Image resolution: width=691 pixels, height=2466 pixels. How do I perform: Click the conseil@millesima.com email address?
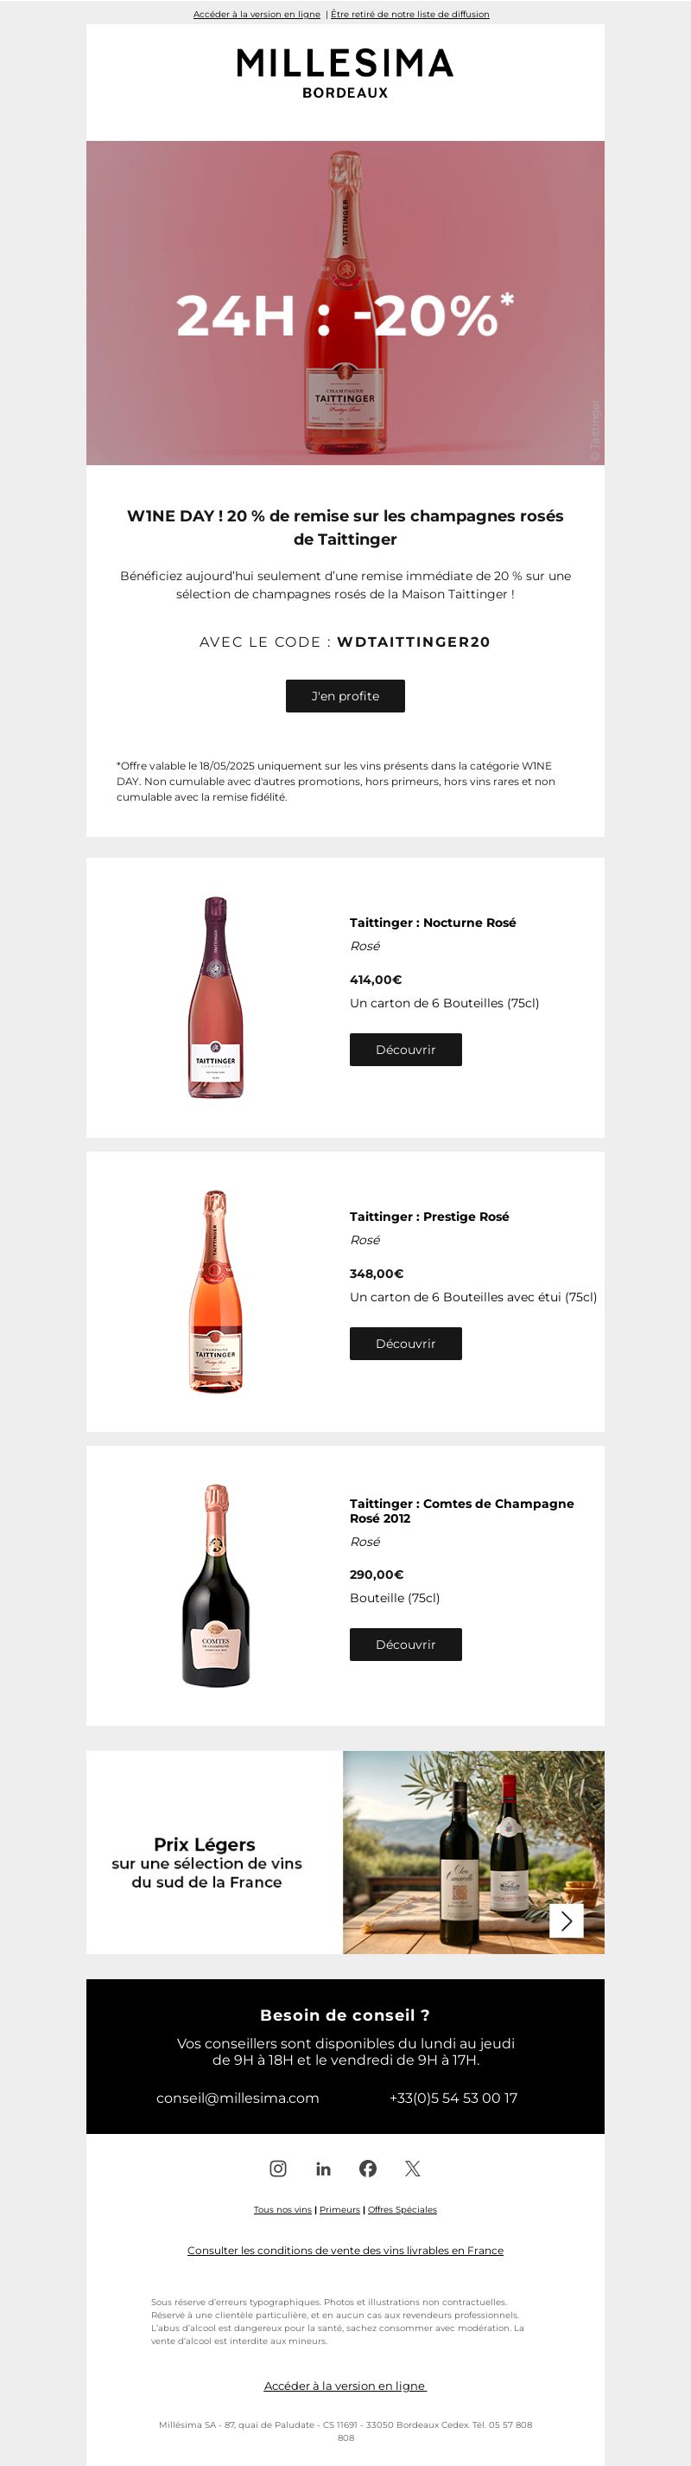pos(238,2098)
